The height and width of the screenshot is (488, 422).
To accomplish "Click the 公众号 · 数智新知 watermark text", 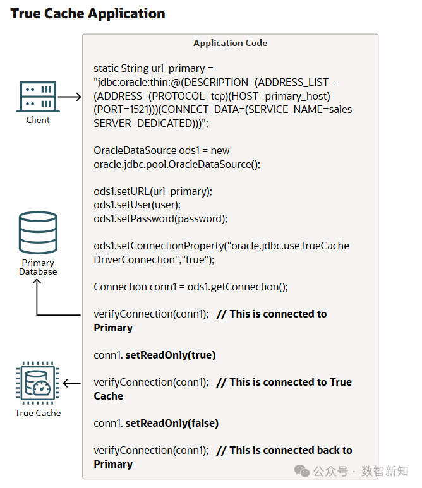I will pyautogui.click(x=361, y=471).
